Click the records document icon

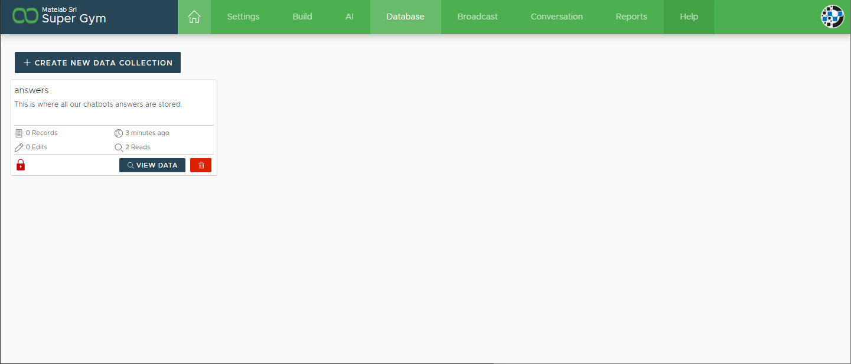tap(19, 133)
